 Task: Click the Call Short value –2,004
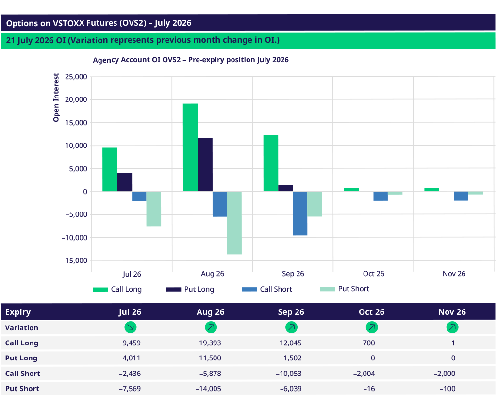364,374
